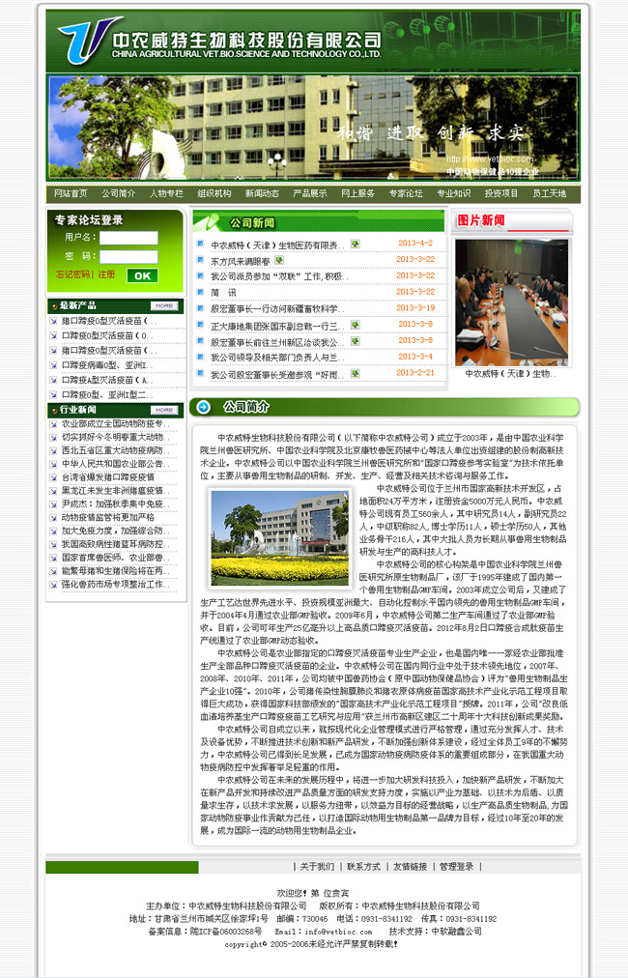
Task: Click 公司新闻 section header banner
Action: 318,222
